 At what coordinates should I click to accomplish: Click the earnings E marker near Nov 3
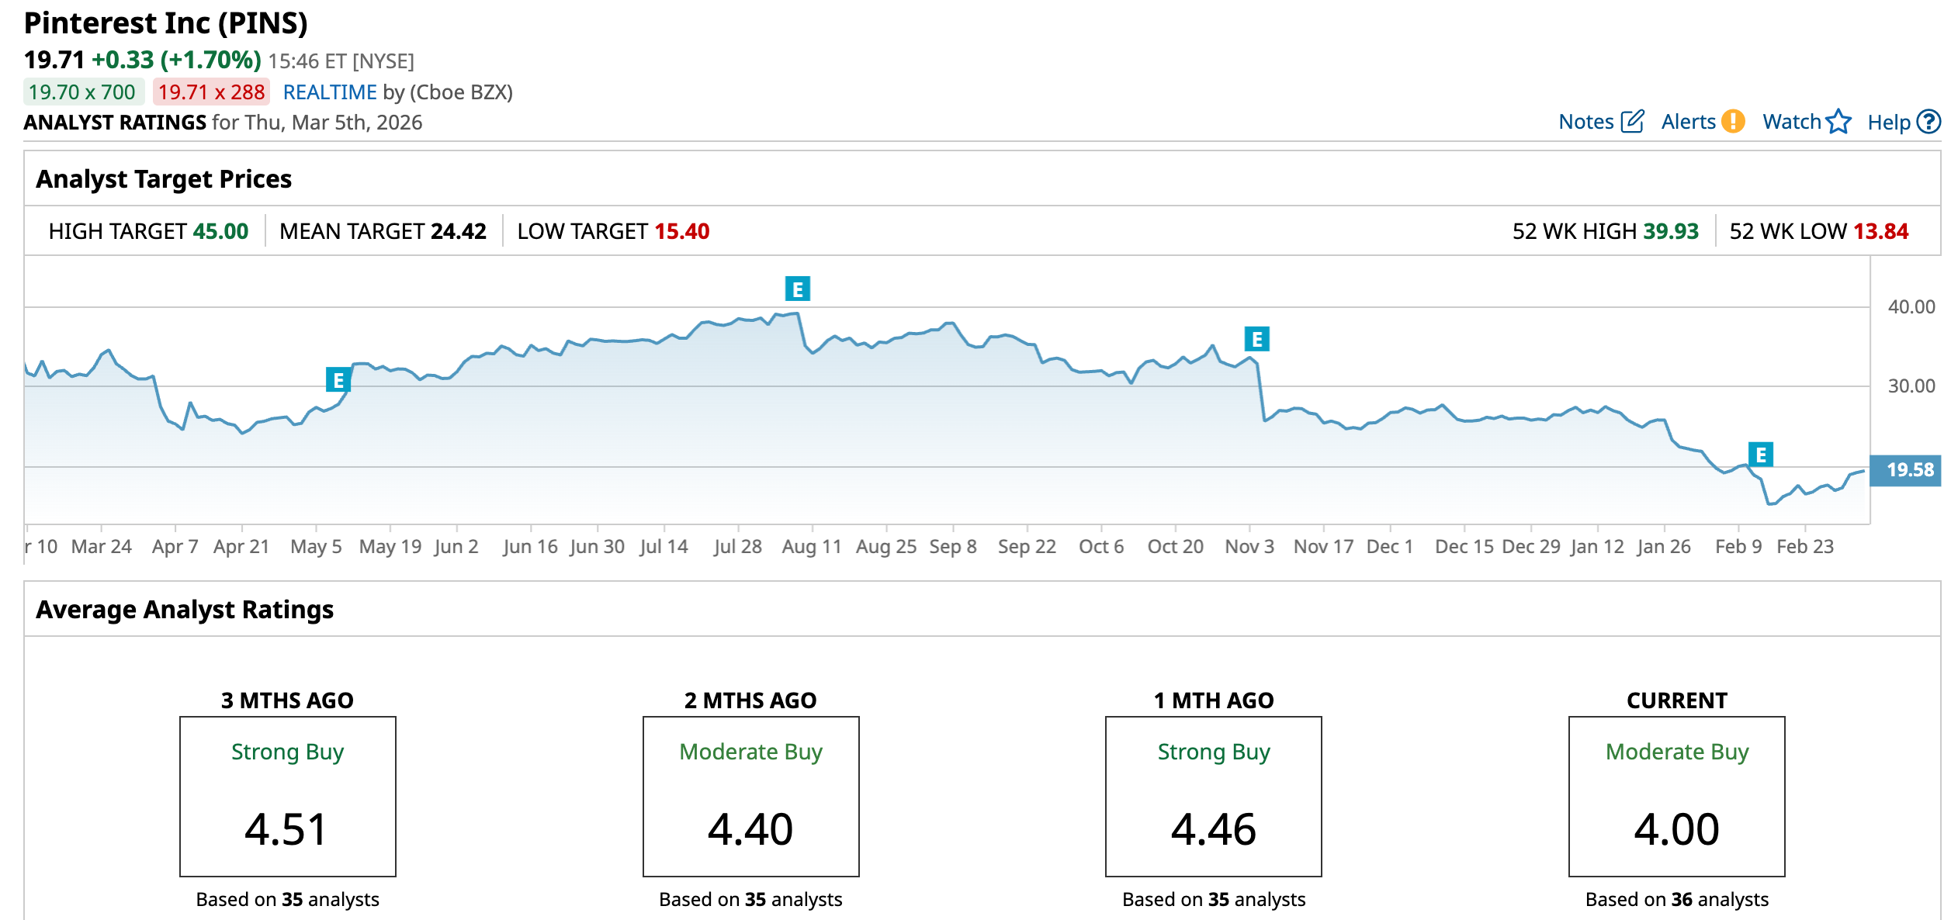pos(1256,339)
